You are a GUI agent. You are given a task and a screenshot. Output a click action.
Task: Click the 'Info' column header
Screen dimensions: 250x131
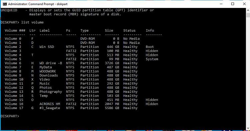(x=150, y=31)
